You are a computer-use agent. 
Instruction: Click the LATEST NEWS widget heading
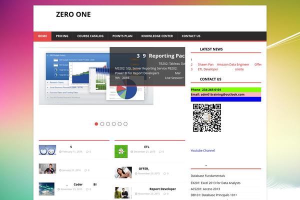[x=211, y=49]
